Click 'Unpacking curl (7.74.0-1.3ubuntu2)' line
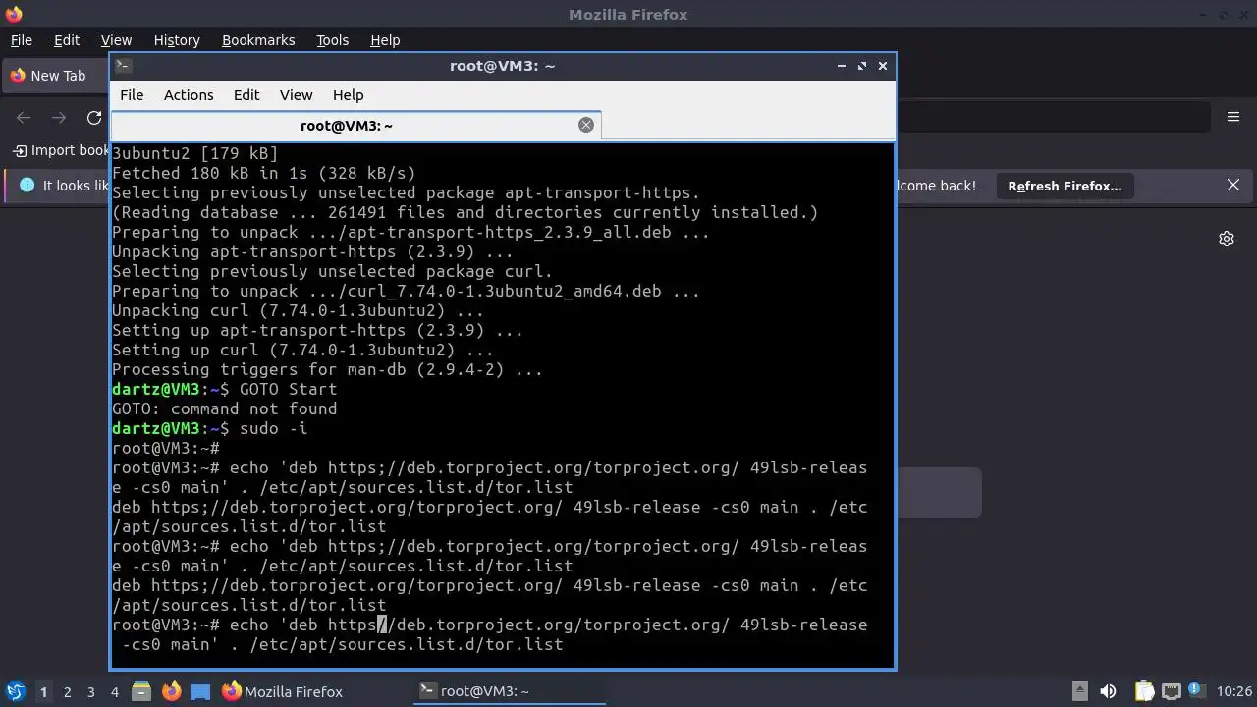The image size is (1257, 707). click(298, 310)
